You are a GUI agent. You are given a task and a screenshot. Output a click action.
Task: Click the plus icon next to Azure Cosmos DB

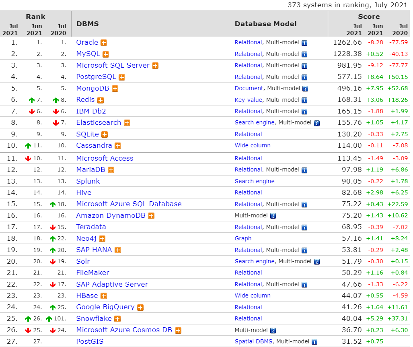pos(178,330)
